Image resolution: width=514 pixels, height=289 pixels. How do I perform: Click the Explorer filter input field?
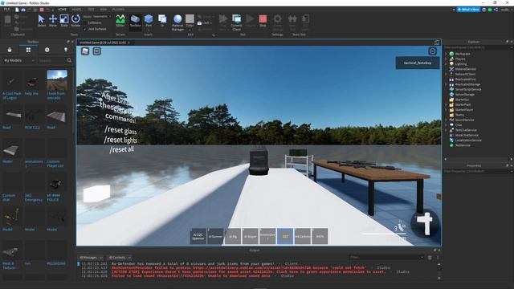click(x=477, y=47)
